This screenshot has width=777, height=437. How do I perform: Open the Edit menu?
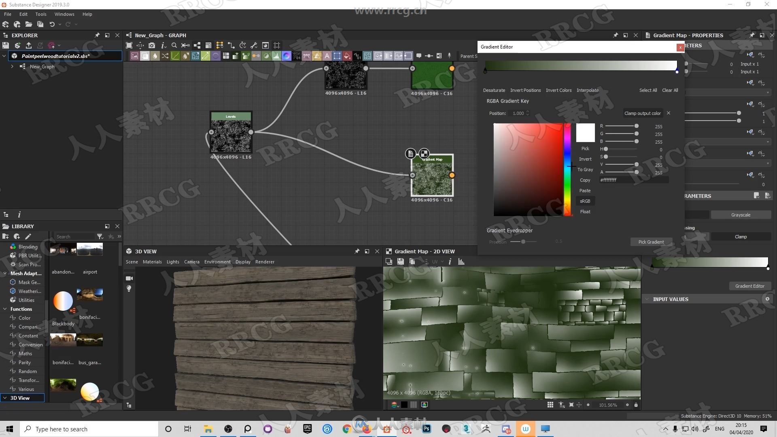click(23, 14)
